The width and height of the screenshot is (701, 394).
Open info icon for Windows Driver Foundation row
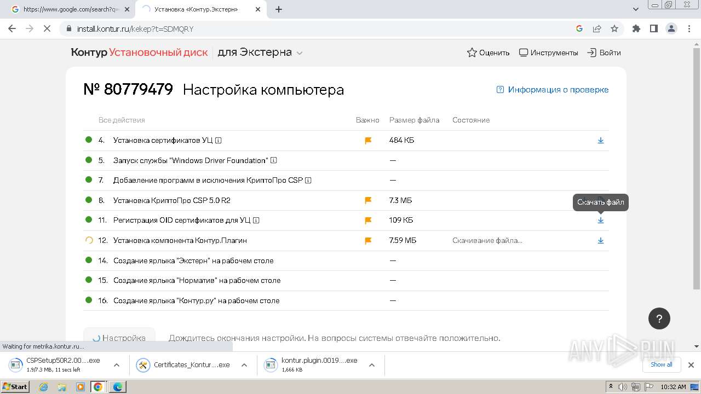(x=274, y=160)
